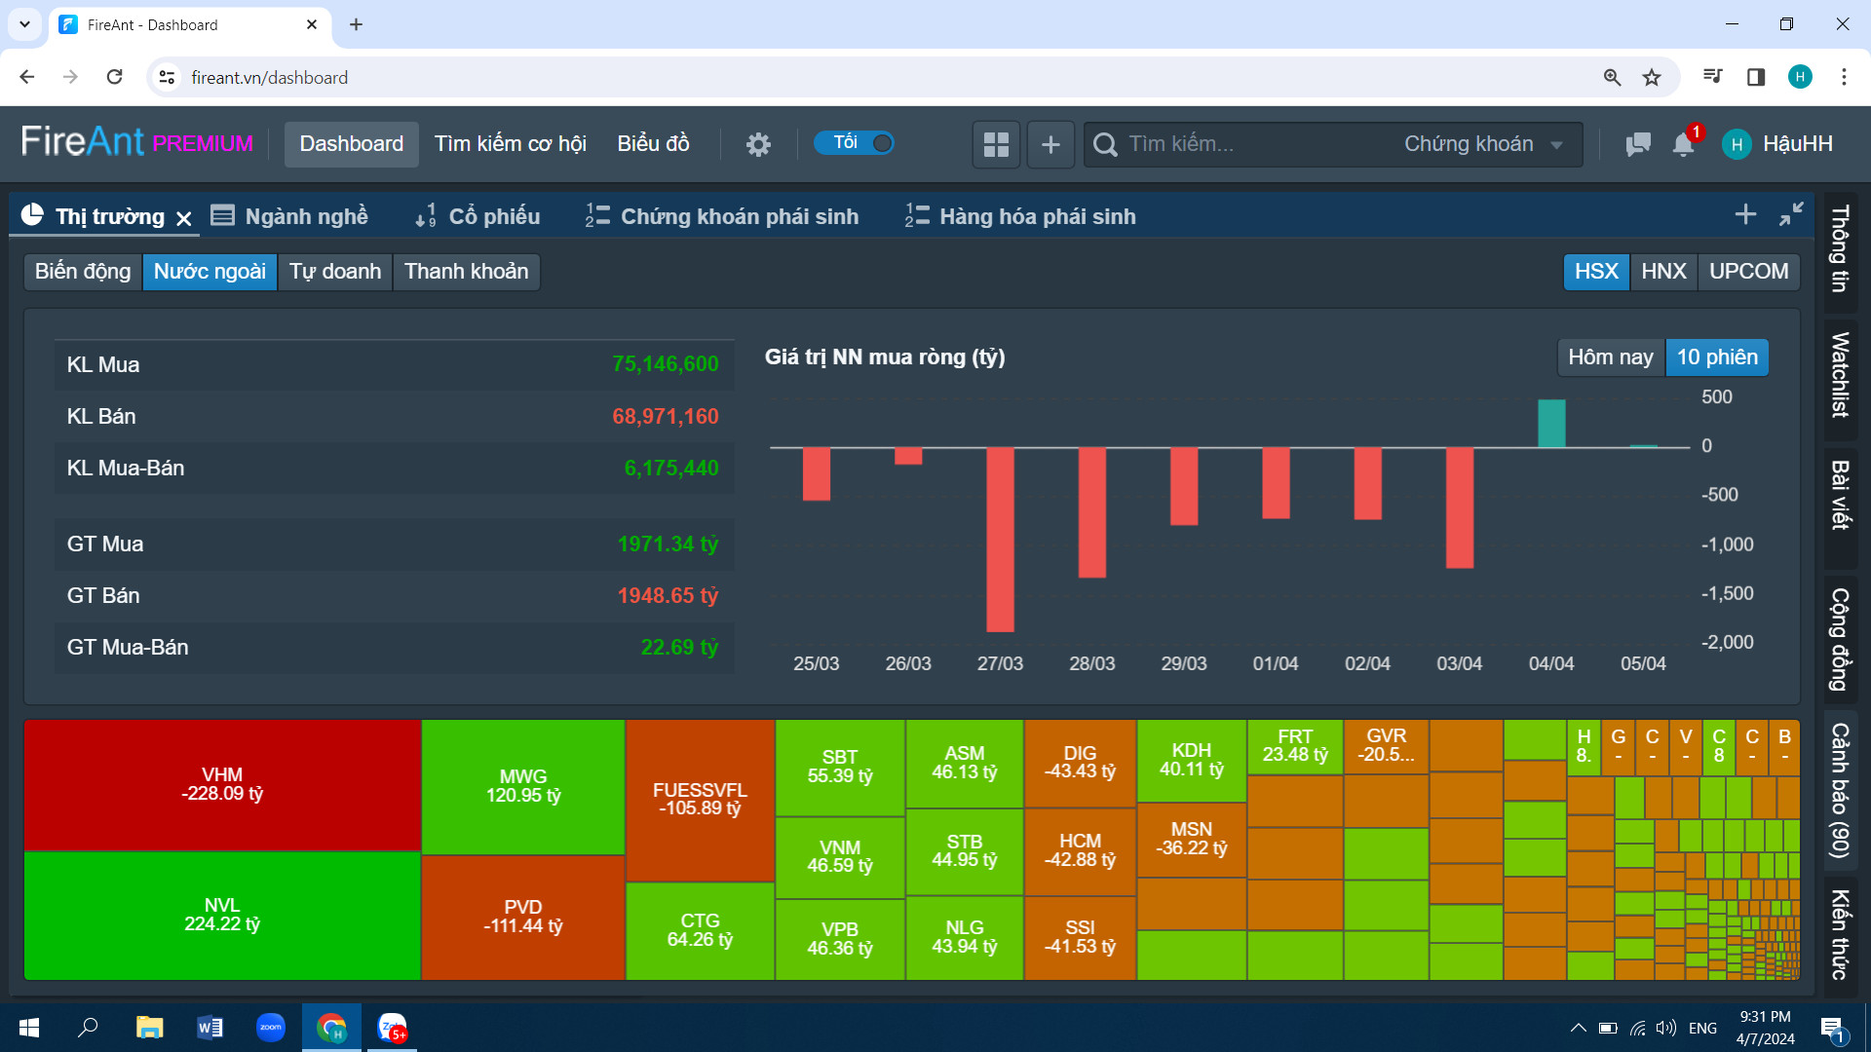Viewport: 1871px width, 1052px height.
Task: Add a new tab with the plus icon
Action: 1745,214
